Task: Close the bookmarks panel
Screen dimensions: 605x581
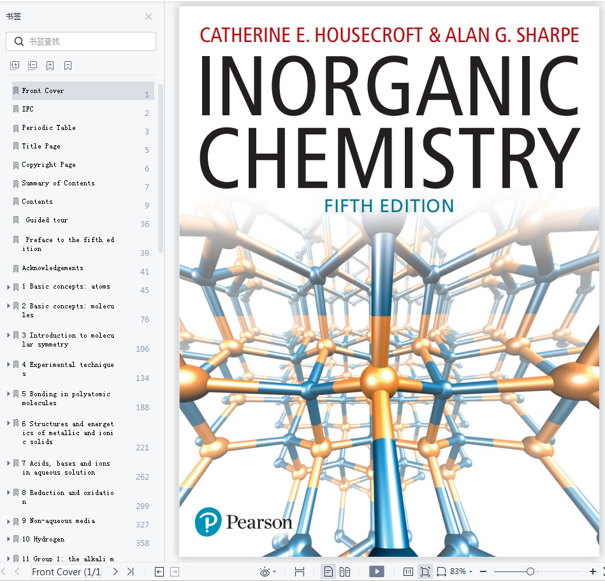Action: pyautogui.click(x=149, y=17)
